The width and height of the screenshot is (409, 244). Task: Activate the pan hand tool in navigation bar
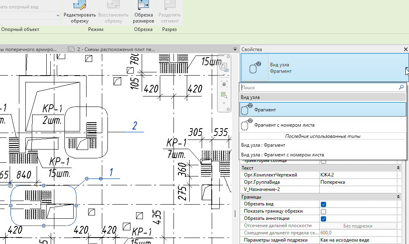point(224,84)
